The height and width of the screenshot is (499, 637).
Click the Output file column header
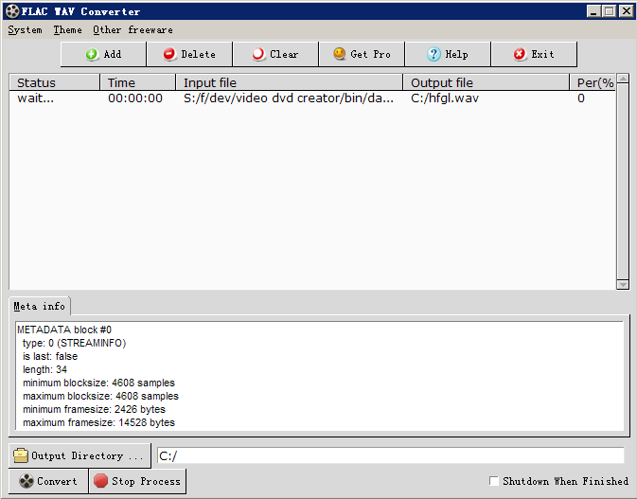[487, 82]
